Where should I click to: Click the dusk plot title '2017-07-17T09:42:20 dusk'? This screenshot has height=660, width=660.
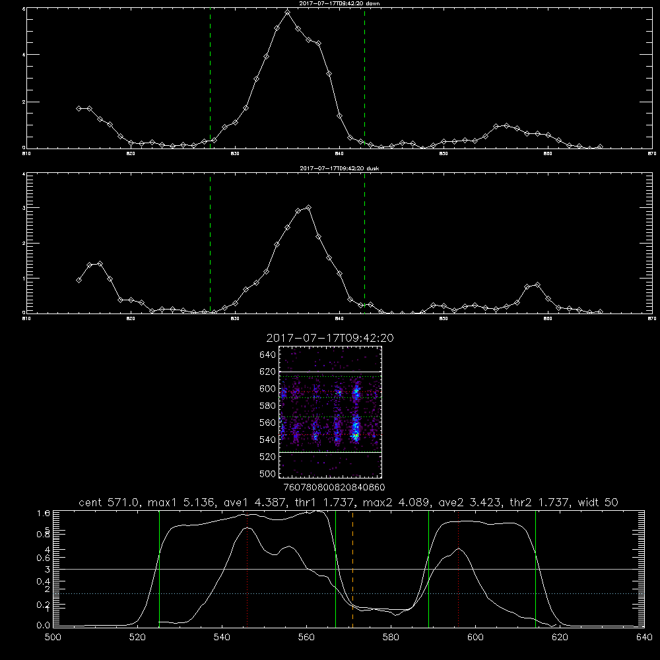click(339, 168)
